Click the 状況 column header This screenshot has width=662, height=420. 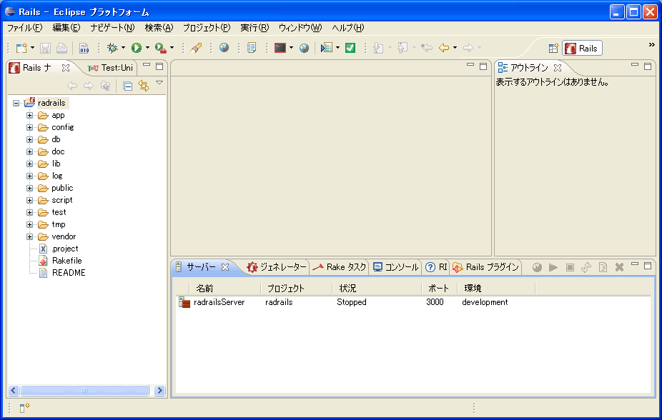click(x=377, y=289)
